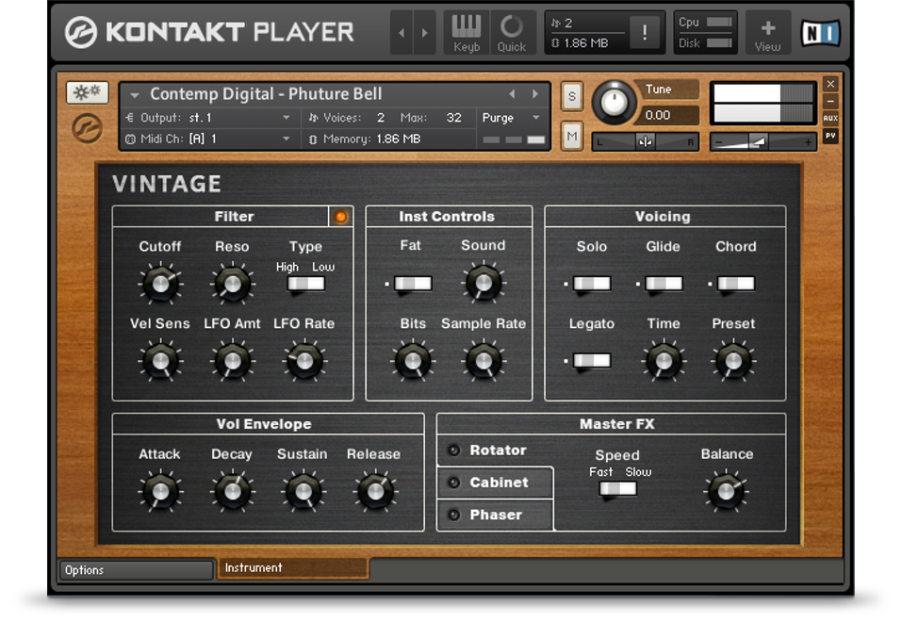Mute the instrument with M button
Screen dimensions: 902x622
[x=571, y=136]
